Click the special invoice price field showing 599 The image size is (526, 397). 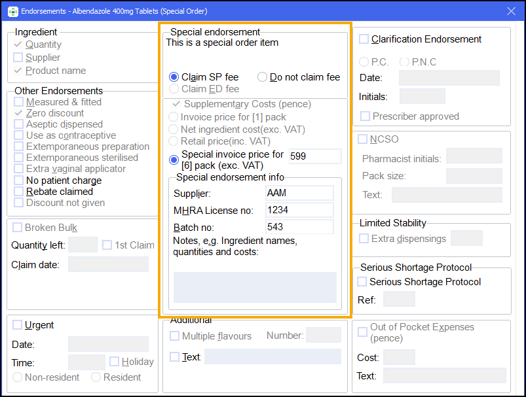(314, 156)
